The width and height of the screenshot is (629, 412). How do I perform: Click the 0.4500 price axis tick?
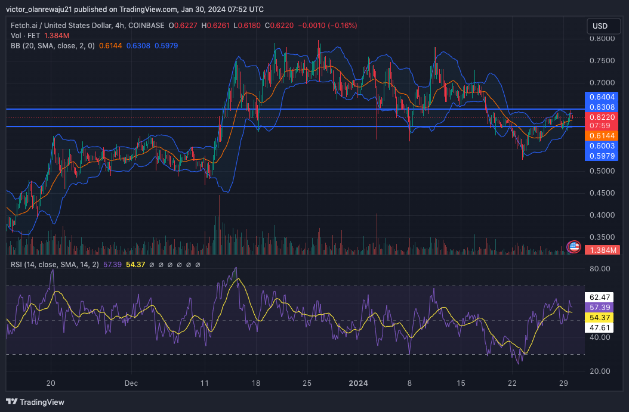(602, 193)
